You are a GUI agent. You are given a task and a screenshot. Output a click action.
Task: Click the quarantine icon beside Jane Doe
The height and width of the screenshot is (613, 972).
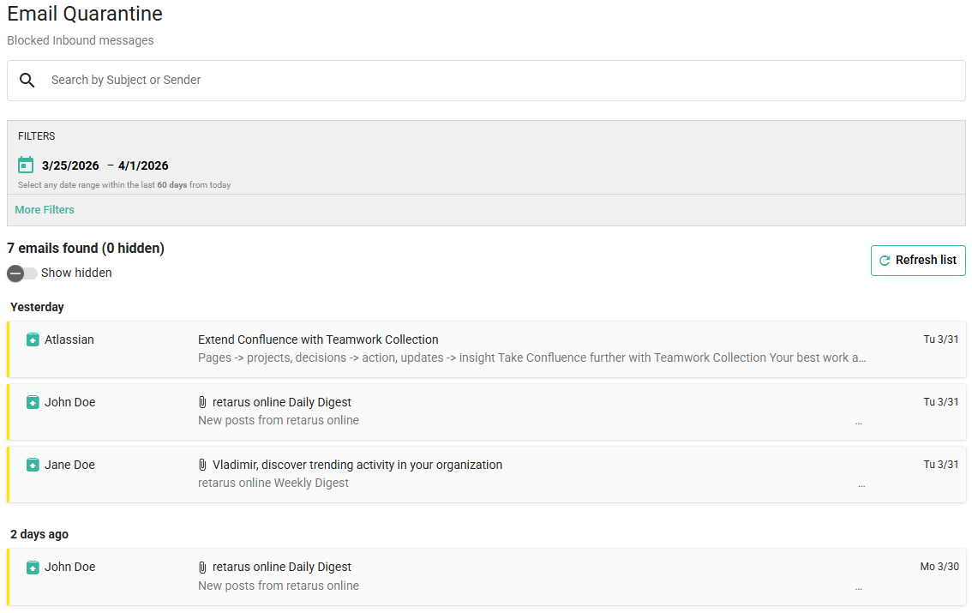coord(33,465)
